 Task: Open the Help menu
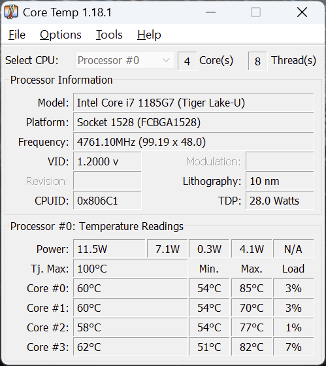point(149,35)
